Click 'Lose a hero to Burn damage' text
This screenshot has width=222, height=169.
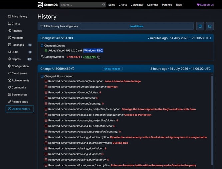(123, 81)
